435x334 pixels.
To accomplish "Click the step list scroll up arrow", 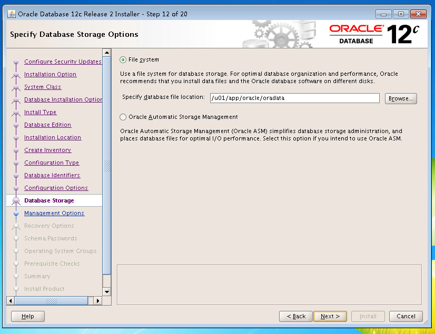I will (107, 53).
